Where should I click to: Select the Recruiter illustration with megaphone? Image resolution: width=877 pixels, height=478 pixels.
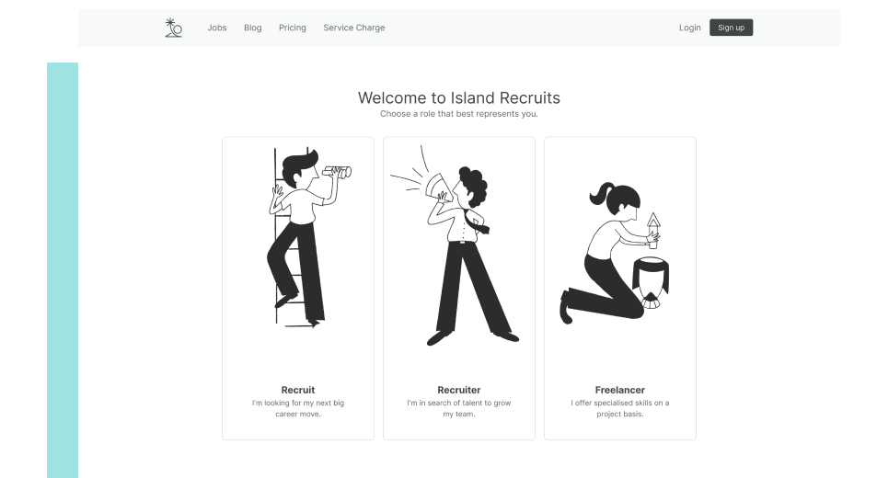(455, 245)
